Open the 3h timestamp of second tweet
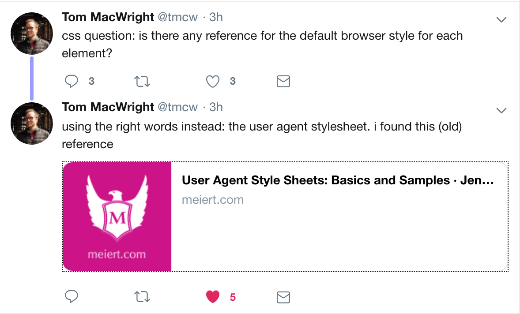Image resolution: width=520 pixels, height=314 pixels. (x=215, y=107)
